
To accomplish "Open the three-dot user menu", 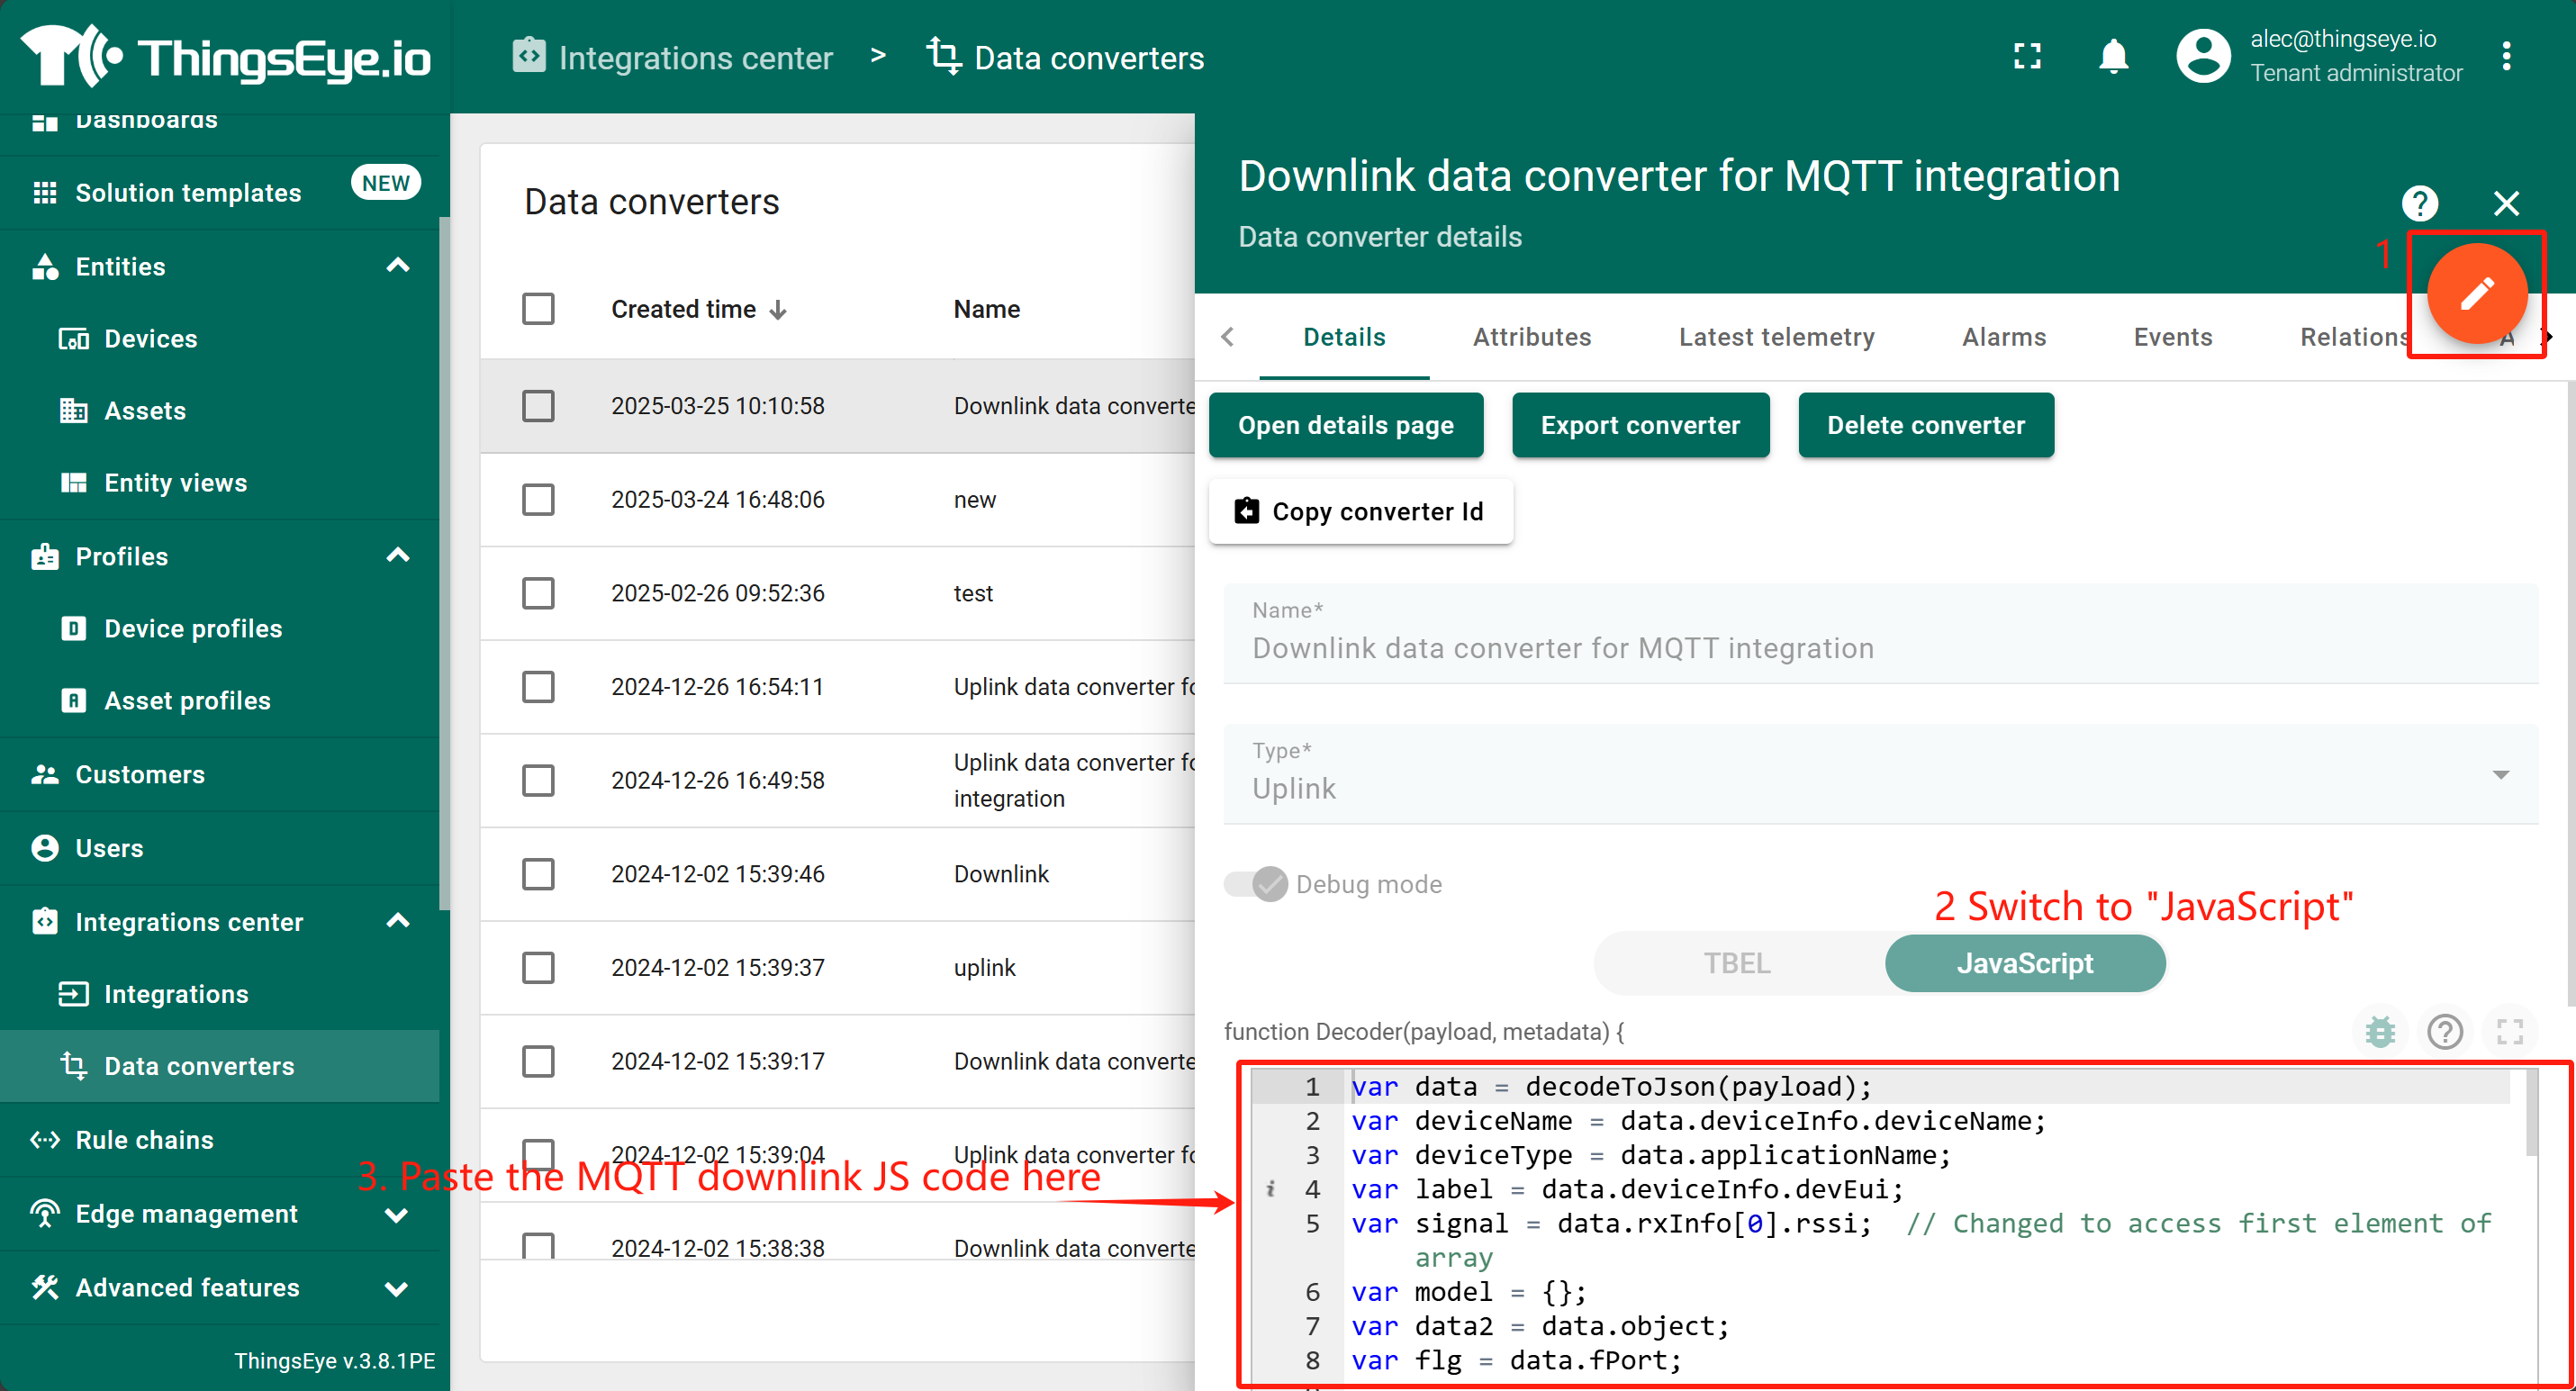I will tap(2505, 57).
